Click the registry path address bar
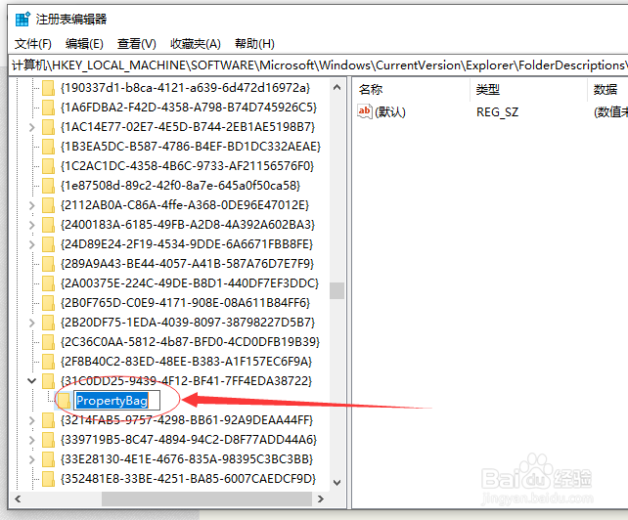The image size is (628, 520). tap(319, 65)
